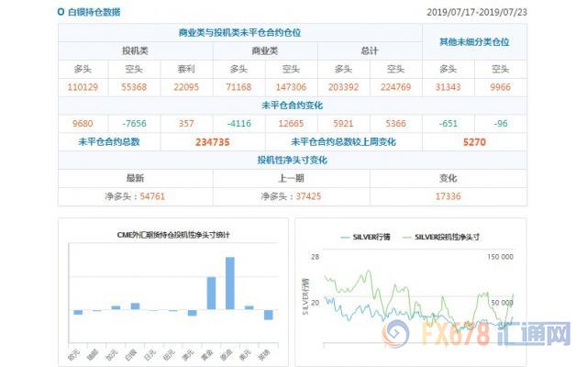Select the speculative long value 110129
587x367 pixels.
point(83,87)
